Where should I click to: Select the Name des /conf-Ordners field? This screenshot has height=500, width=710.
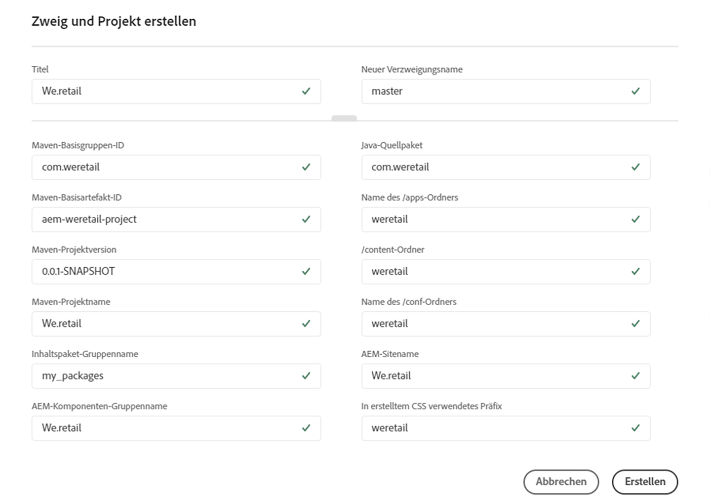(x=496, y=324)
